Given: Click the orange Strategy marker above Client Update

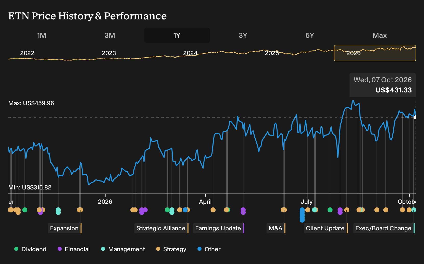Looking at the screenshot, I should (347, 210).
